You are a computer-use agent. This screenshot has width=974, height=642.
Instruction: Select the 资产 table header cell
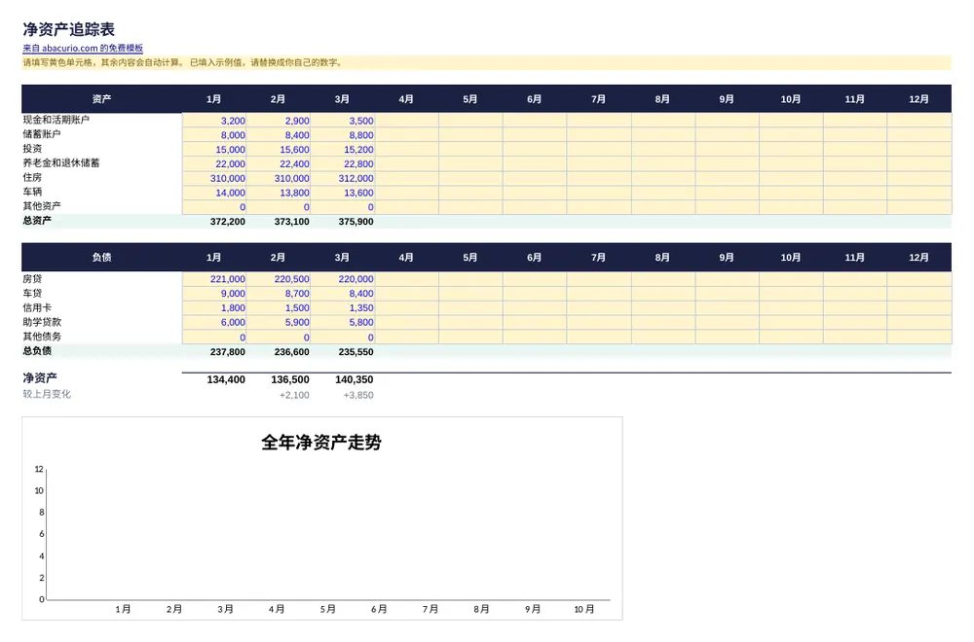coord(102,98)
